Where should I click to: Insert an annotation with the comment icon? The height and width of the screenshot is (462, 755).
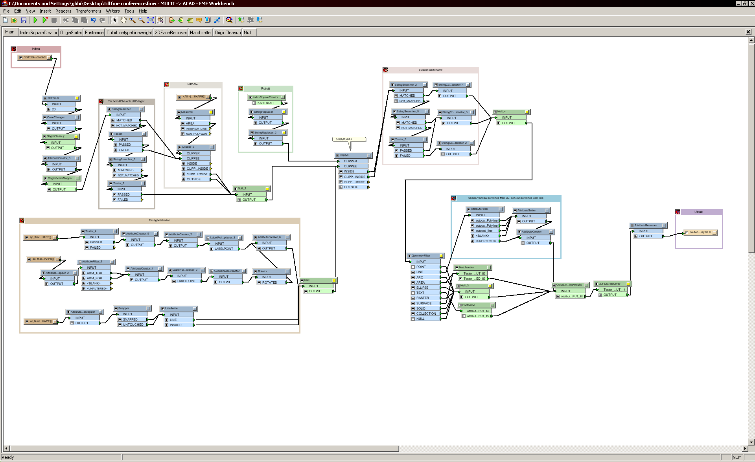pyautogui.click(x=199, y=20)
